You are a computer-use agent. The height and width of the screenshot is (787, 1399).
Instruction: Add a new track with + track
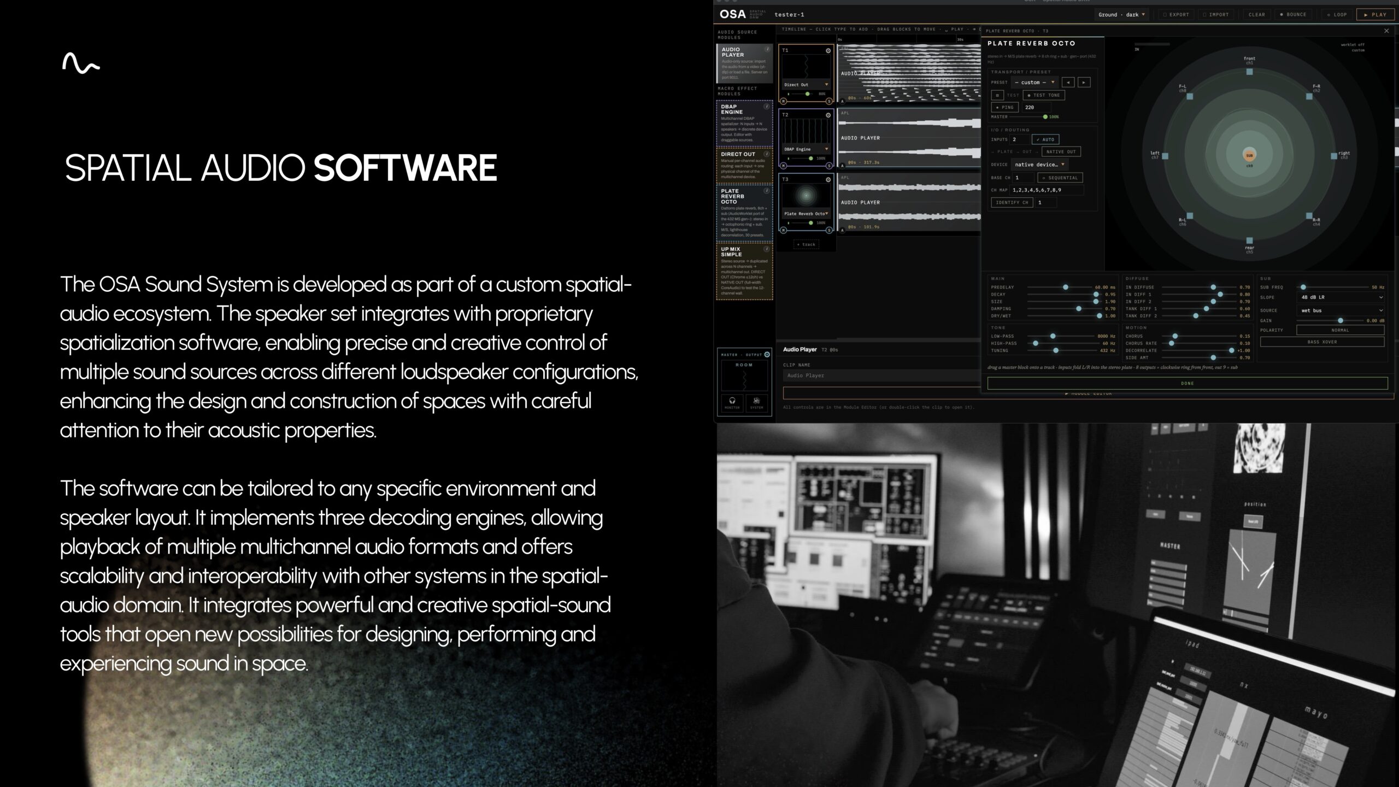tap(806, 244)
